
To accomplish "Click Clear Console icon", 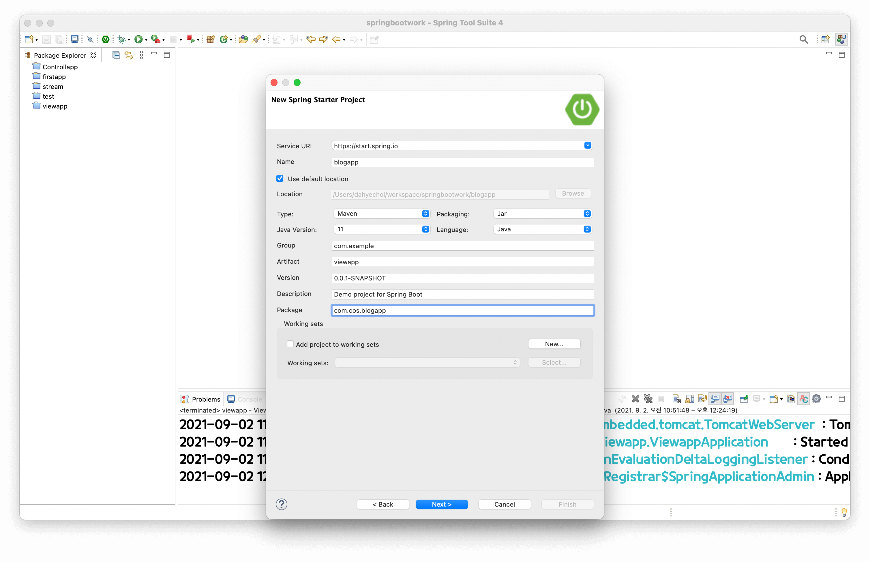I will point(677,399).
